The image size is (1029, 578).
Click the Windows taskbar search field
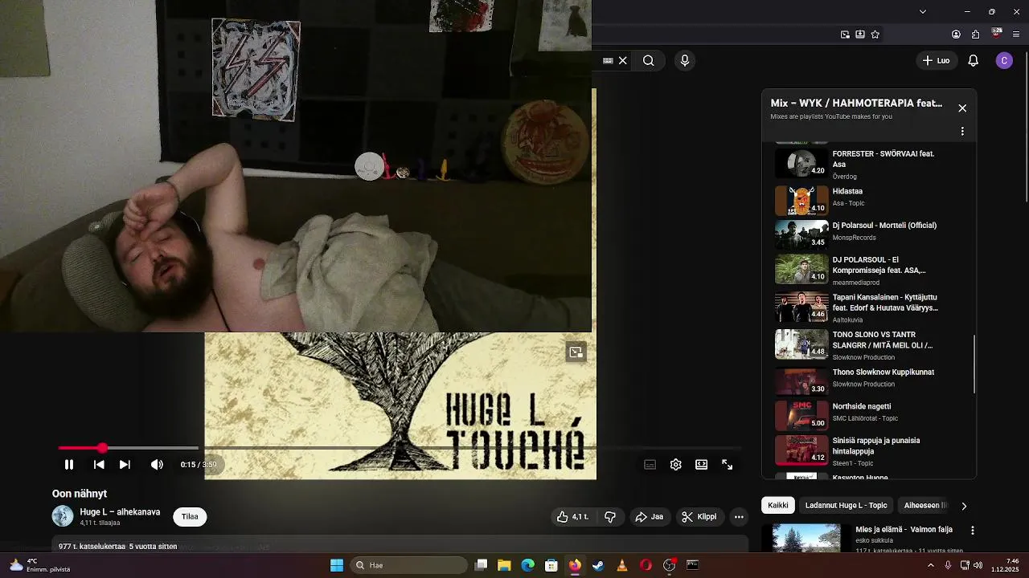[410, 565]
